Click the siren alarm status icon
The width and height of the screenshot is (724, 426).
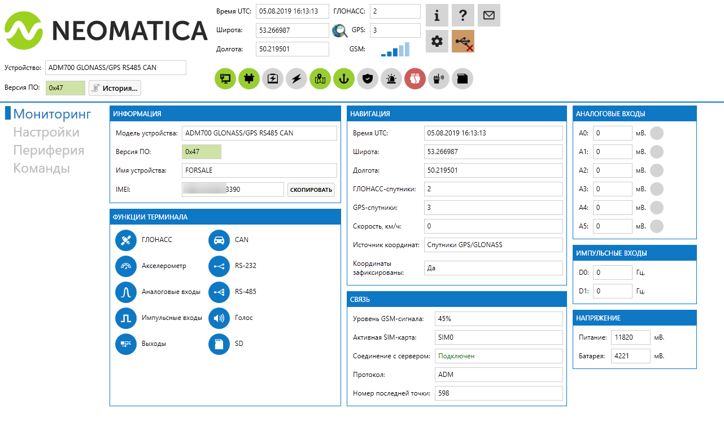(x=391, y=79)
